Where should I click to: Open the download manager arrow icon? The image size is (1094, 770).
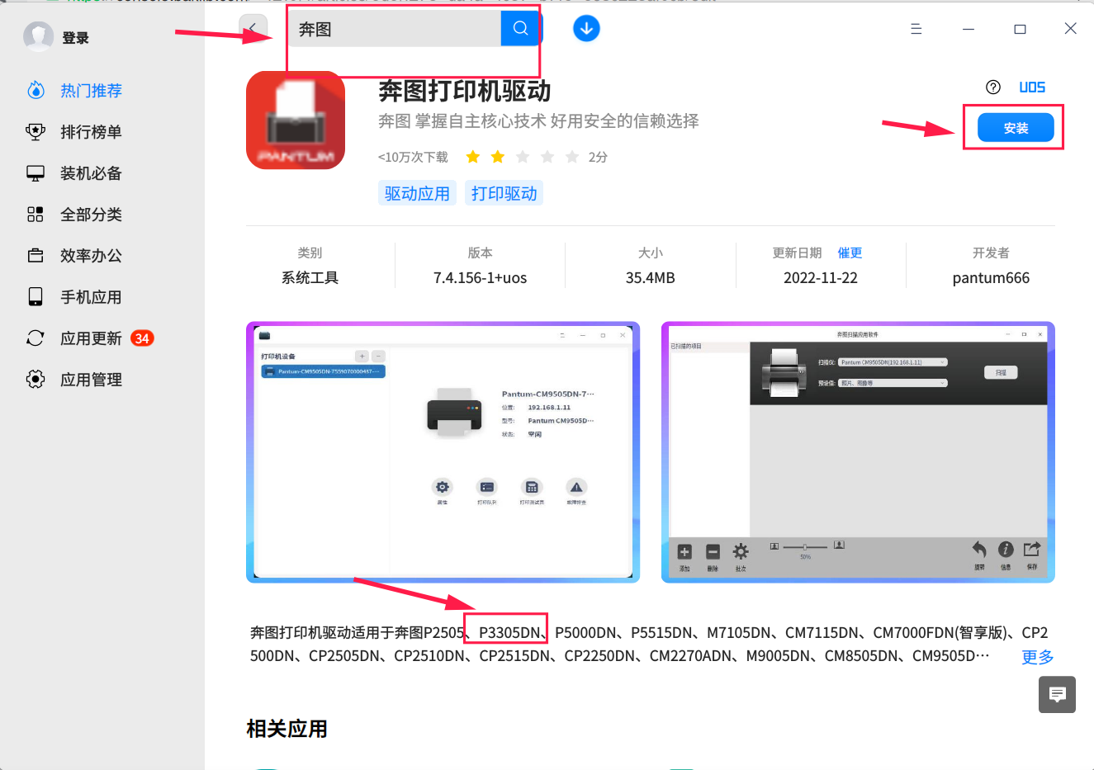pos(586,29)
